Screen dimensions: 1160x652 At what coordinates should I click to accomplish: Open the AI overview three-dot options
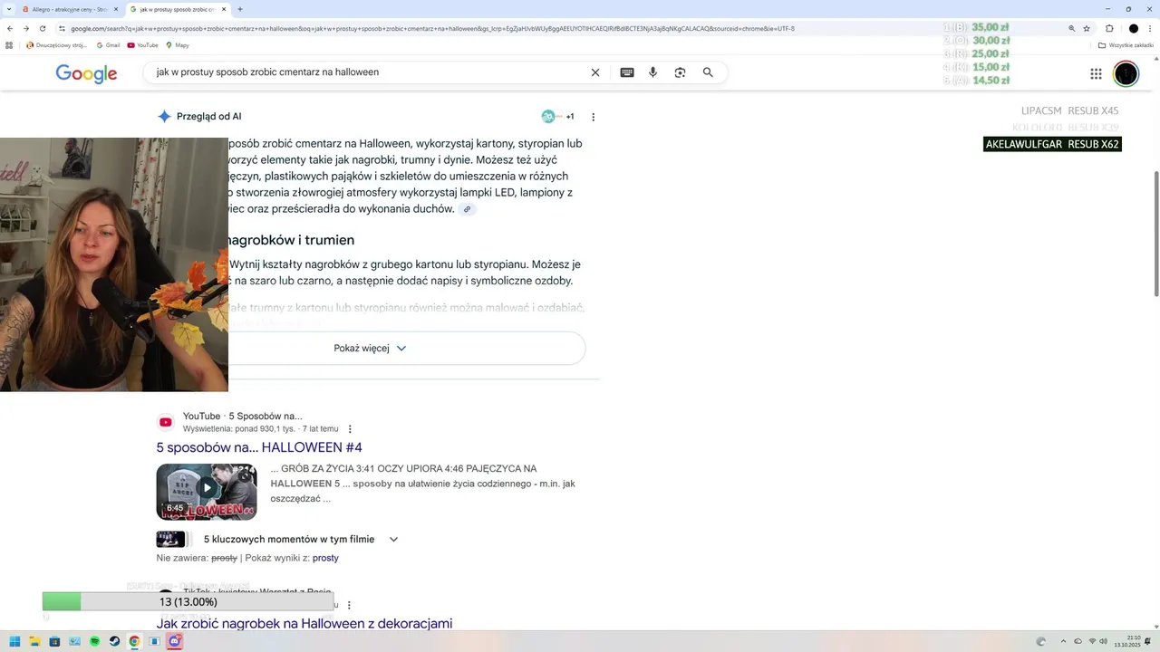point(594,117)
